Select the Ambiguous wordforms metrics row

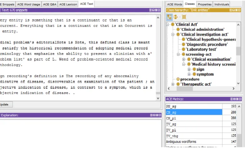pos(201,142)
